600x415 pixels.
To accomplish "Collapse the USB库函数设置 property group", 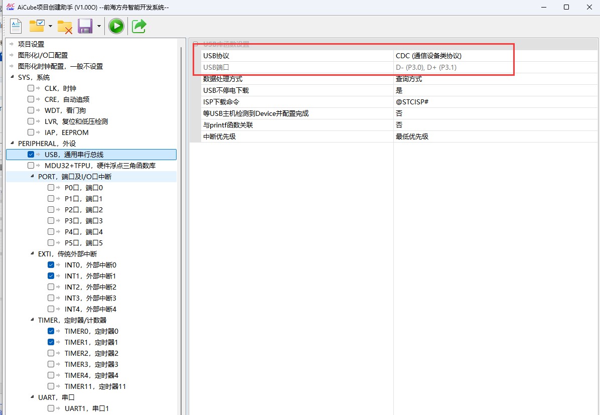I will point(196,44).
